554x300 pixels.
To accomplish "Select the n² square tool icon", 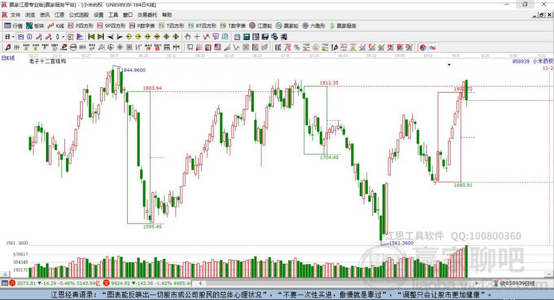I will (92, 47).
